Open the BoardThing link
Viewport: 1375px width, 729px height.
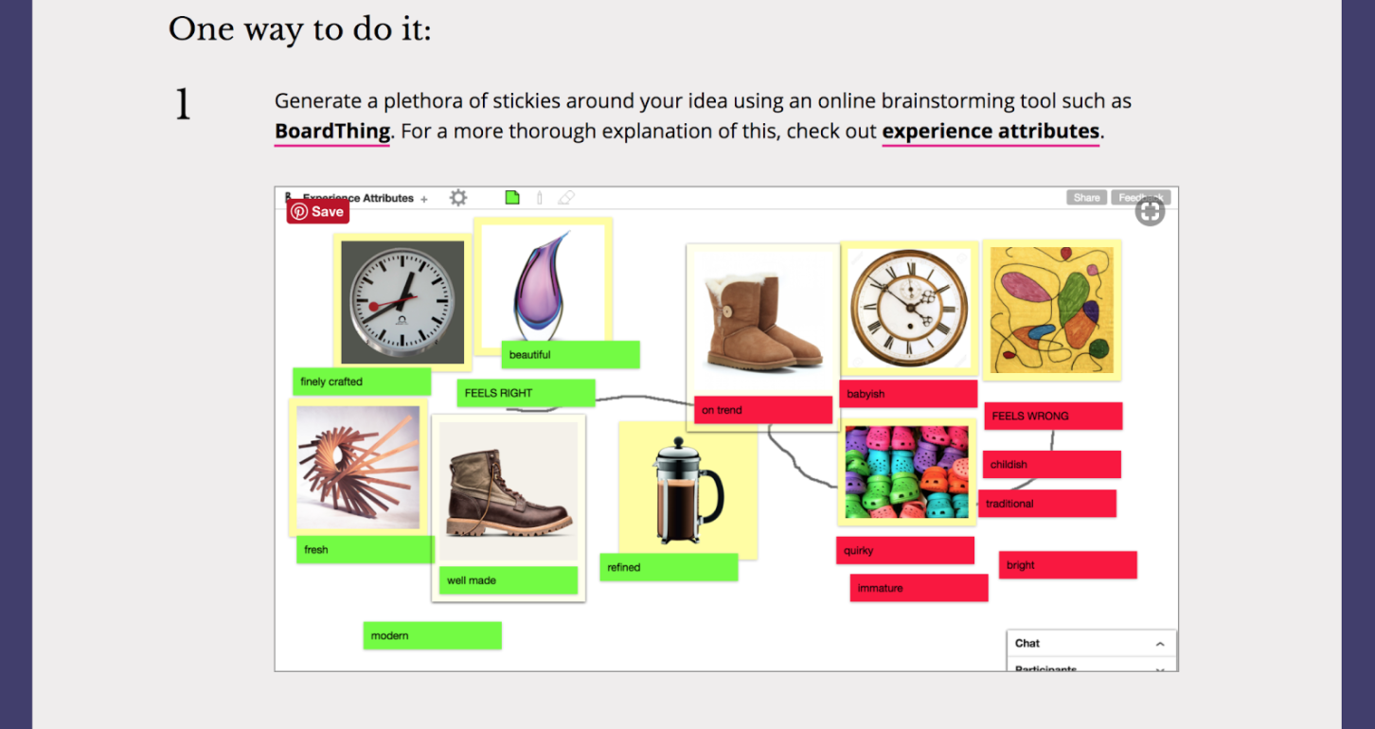click(331, 132)
